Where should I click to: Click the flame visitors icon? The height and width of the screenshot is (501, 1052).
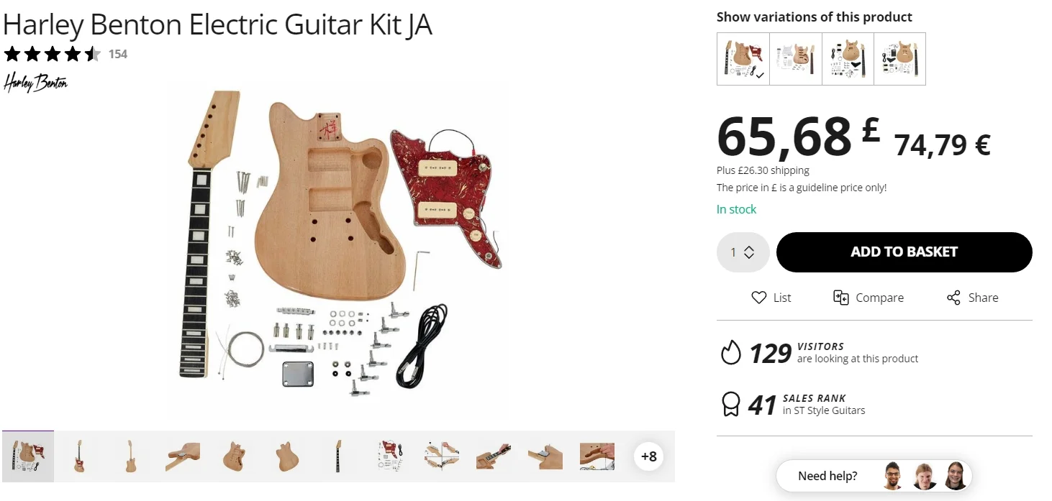point(730,353)
